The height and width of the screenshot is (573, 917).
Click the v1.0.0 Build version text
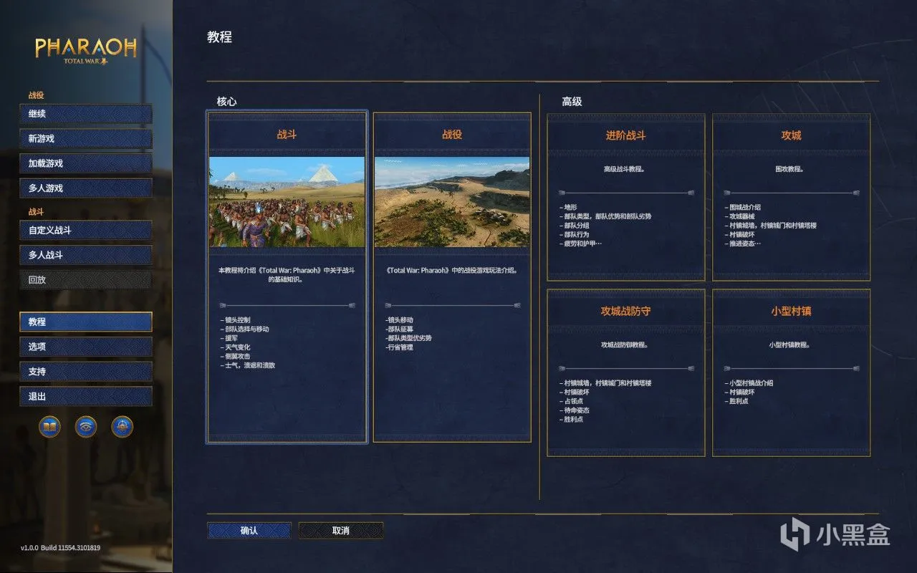60,548
